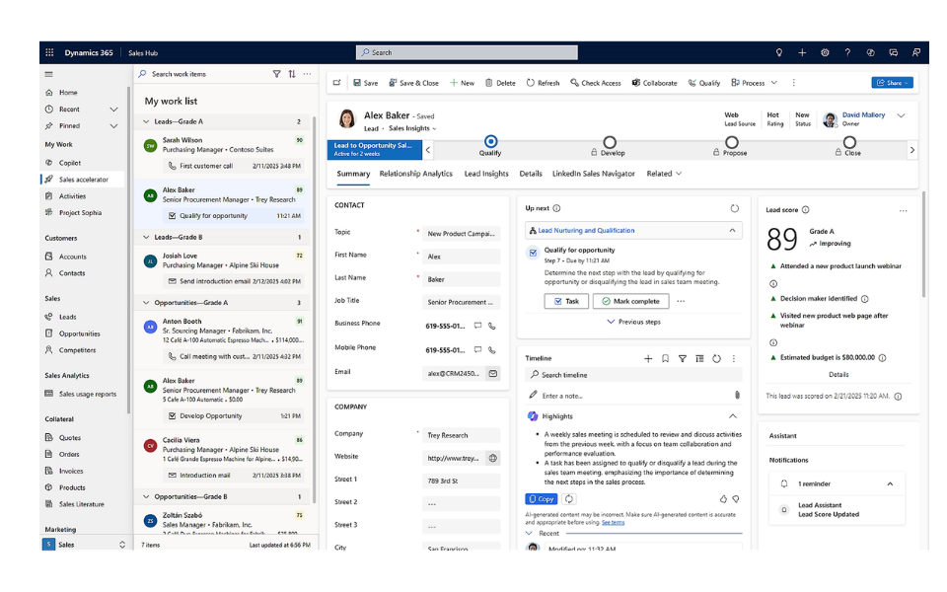Open the settings gear in header

(x=825, y=52)
